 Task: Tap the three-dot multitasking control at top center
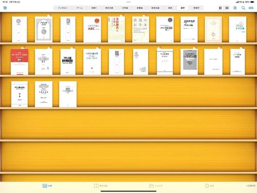pos(128,2)
